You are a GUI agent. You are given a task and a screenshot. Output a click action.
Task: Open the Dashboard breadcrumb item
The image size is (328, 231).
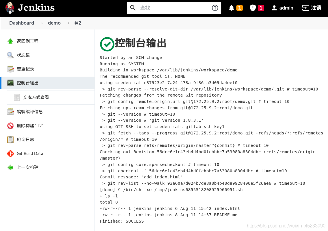(x=21, y=23)
